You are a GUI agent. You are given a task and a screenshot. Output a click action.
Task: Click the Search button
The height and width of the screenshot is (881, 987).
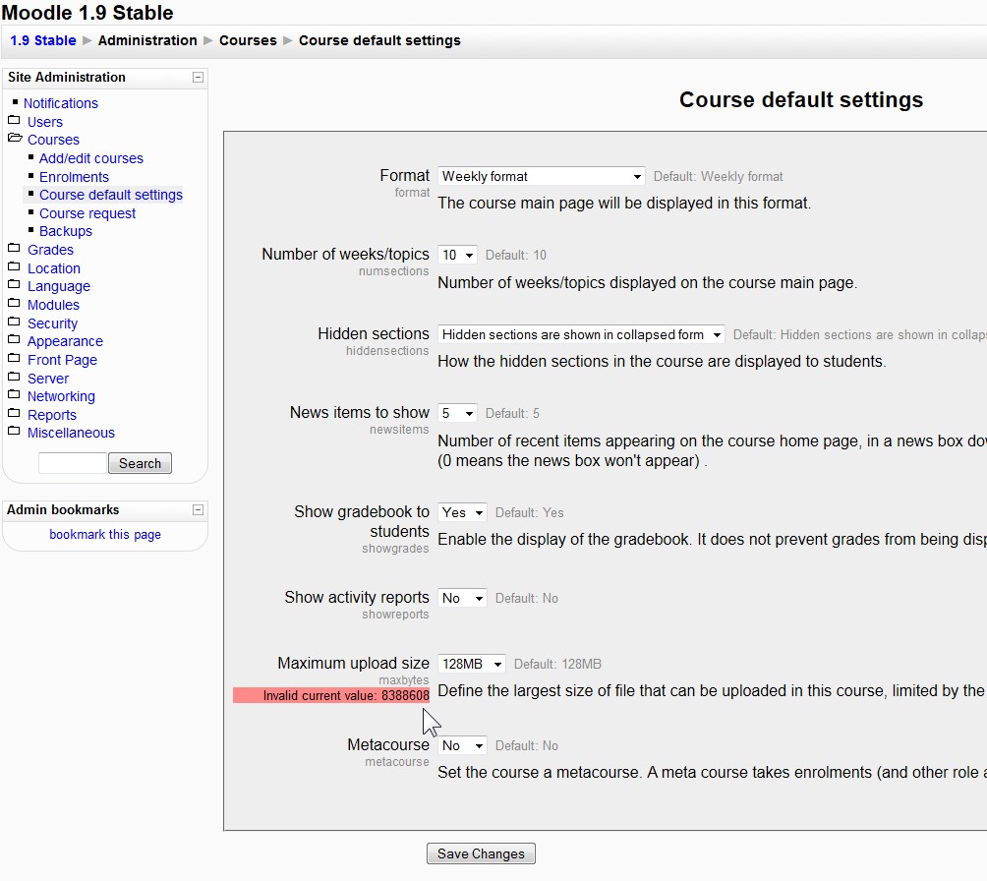pos(140,463)
